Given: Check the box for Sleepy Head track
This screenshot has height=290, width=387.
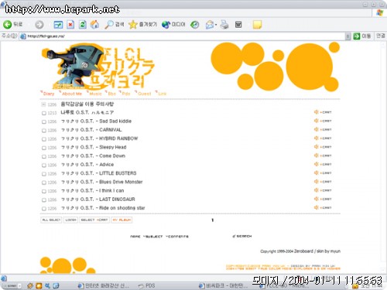Looking at the screenshot, I should [x=44, y=148].
